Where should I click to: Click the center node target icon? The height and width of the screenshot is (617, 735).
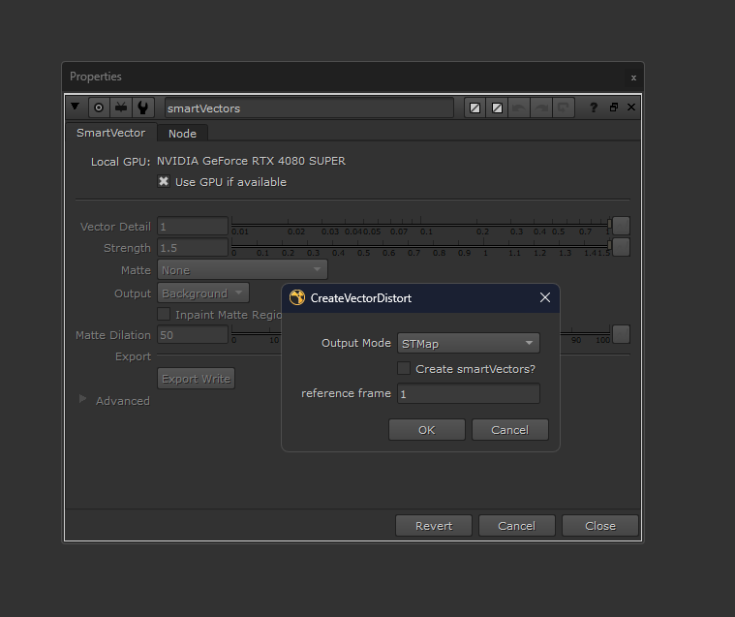(99, 108)
